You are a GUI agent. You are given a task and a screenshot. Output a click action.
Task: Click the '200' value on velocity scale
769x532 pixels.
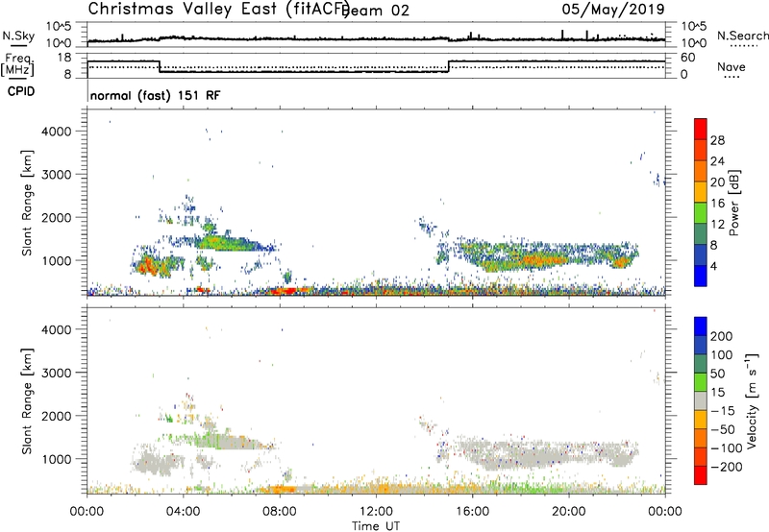[x=722, y=336]
